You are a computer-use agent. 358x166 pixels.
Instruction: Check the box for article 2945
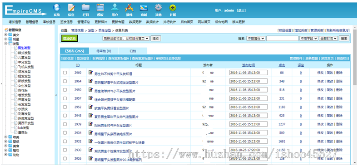(65, 115)
